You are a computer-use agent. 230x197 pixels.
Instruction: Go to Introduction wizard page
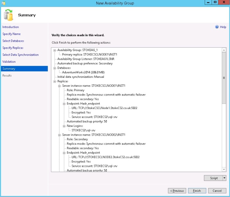(x=11, y=27)
